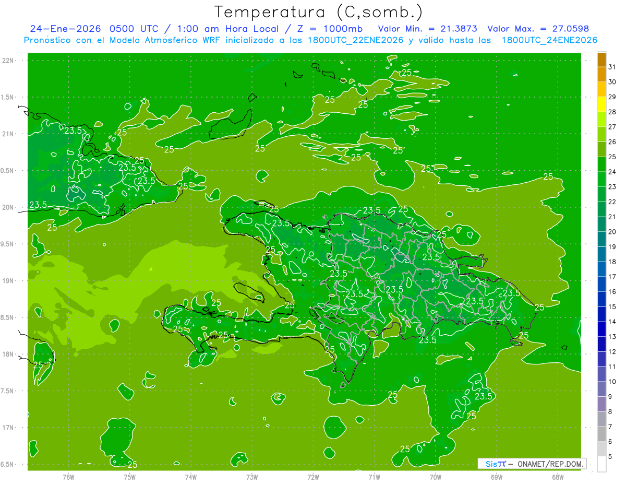Click the legend swatch between 25 and 26
Screen dimensions: 626x484
pyautogui.click(x=601, y=149)
